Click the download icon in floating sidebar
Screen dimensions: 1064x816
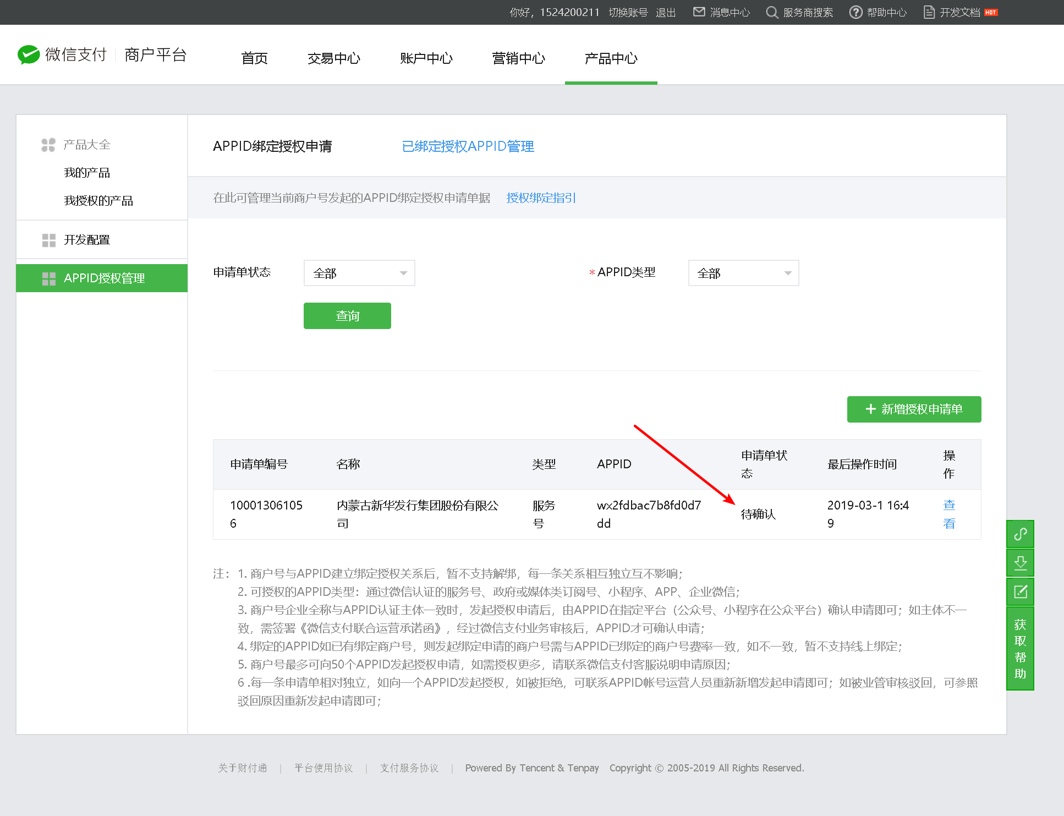click(1020, 563)
